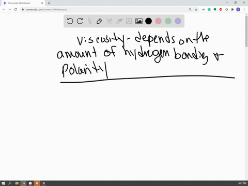Open the crossed tools icon
248x186 pixels.
[x=109, y=21]
